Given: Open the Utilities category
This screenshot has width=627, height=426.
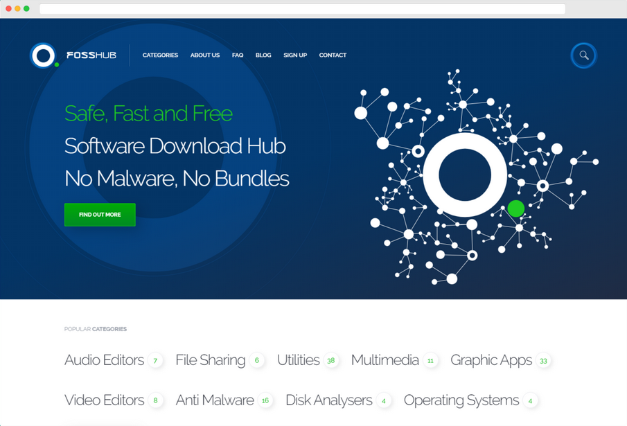Looking at the screenshot, I should click(299, 360).
